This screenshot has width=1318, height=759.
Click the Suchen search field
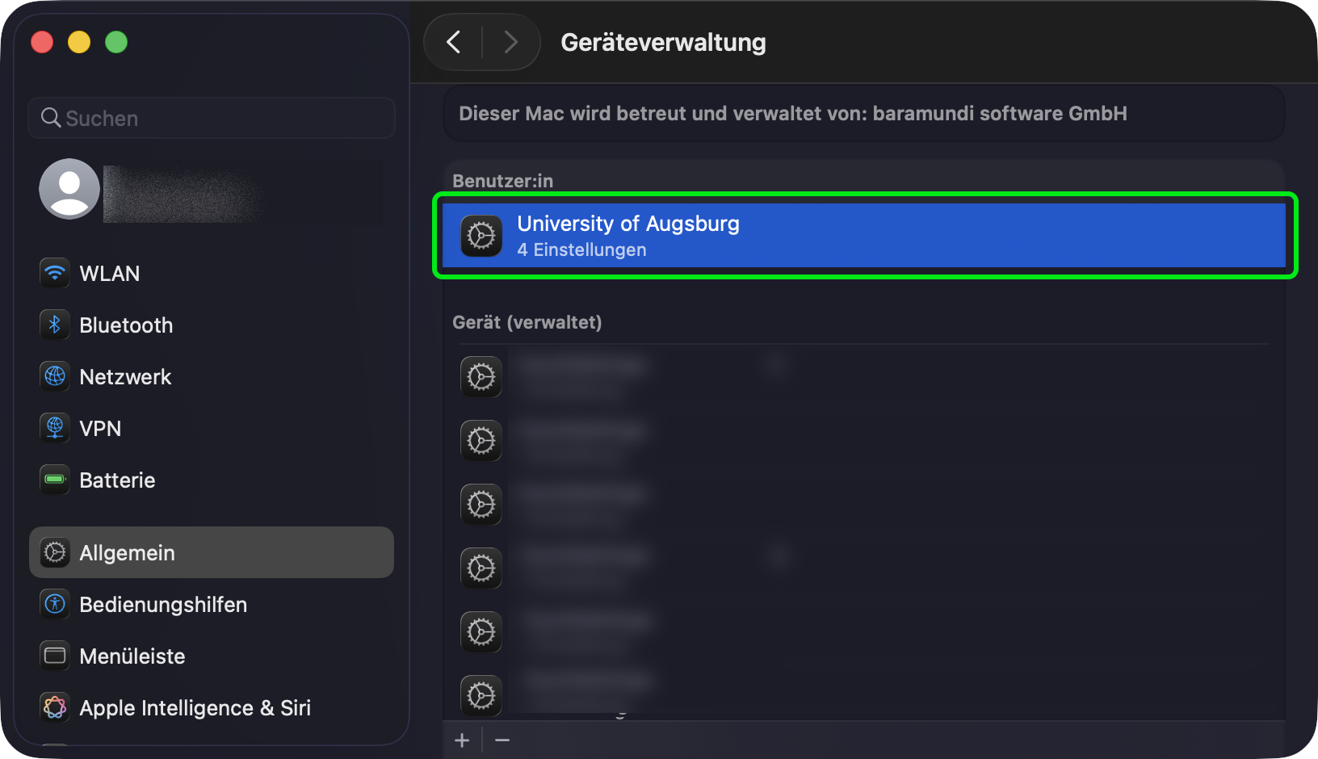pyautogui.click(x=212, y=118)
